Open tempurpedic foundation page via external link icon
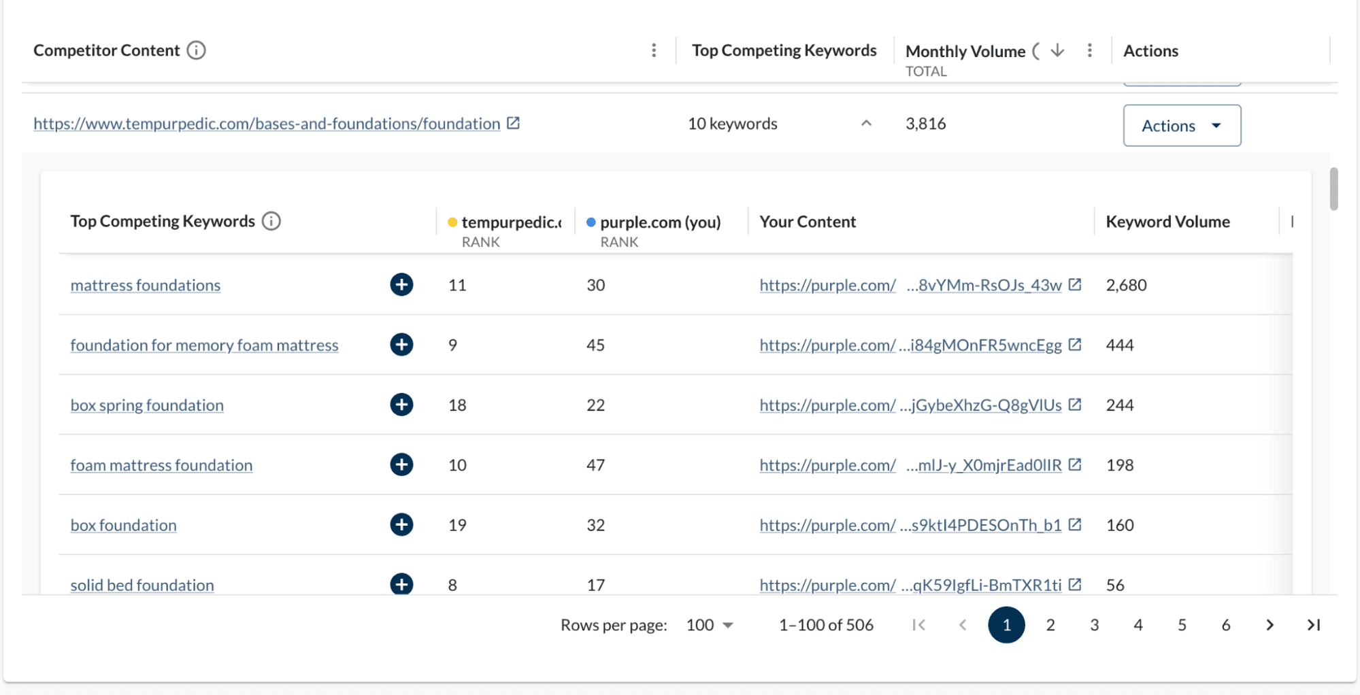This screenshot has width=1360, height=695. tap(514, 123)
